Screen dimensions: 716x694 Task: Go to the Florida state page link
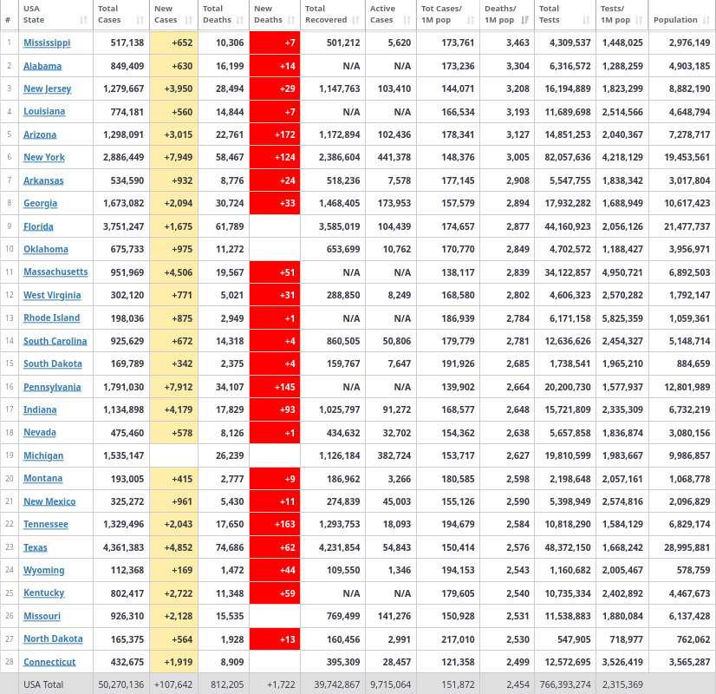(x=38, y=226)
